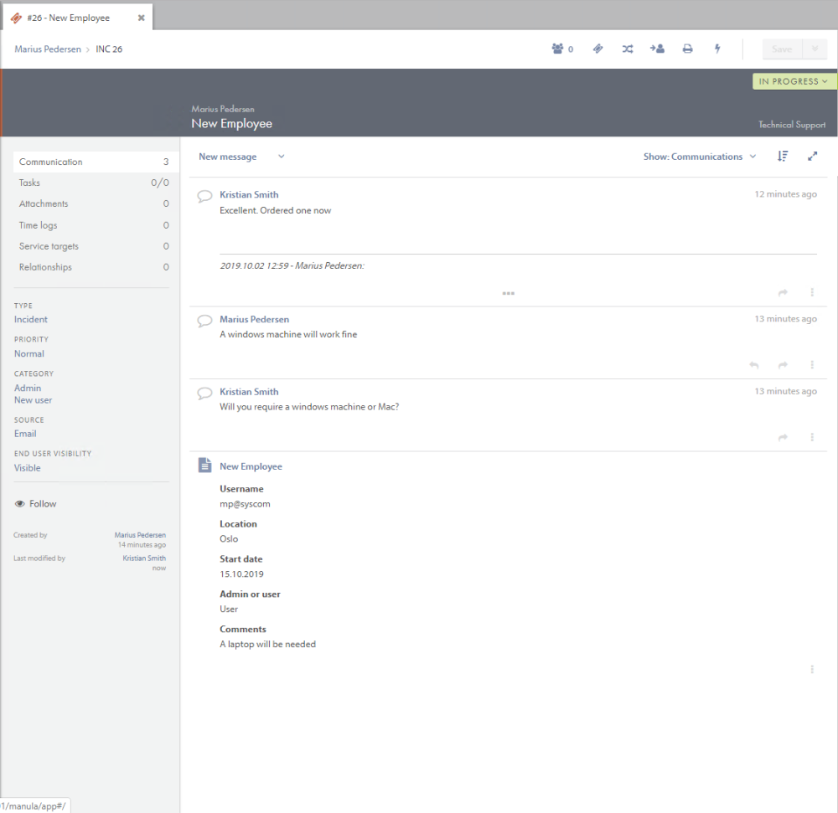
Task: Click the Marius Pedersen breadcrumb link
Action: point(47,49)
